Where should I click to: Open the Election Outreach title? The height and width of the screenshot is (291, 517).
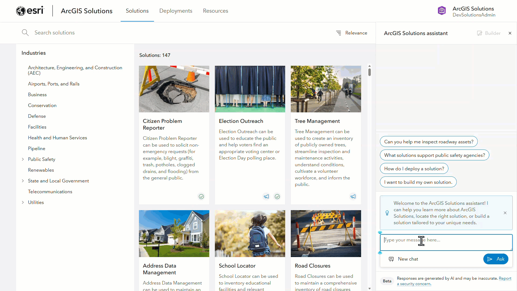pos(241,121)
